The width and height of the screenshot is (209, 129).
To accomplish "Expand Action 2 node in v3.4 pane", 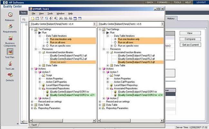I will (x=36, y=98).
